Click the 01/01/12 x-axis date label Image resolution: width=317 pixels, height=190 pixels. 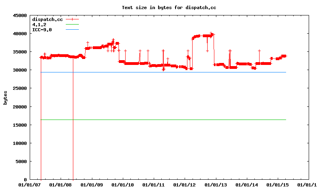[185, 185]
